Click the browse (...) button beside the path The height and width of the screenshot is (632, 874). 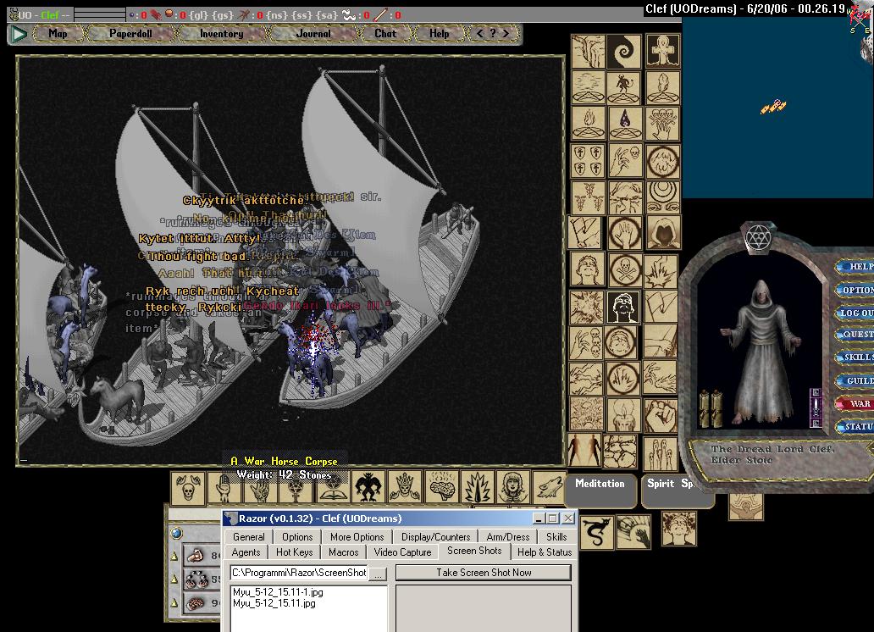coord(378,574)
